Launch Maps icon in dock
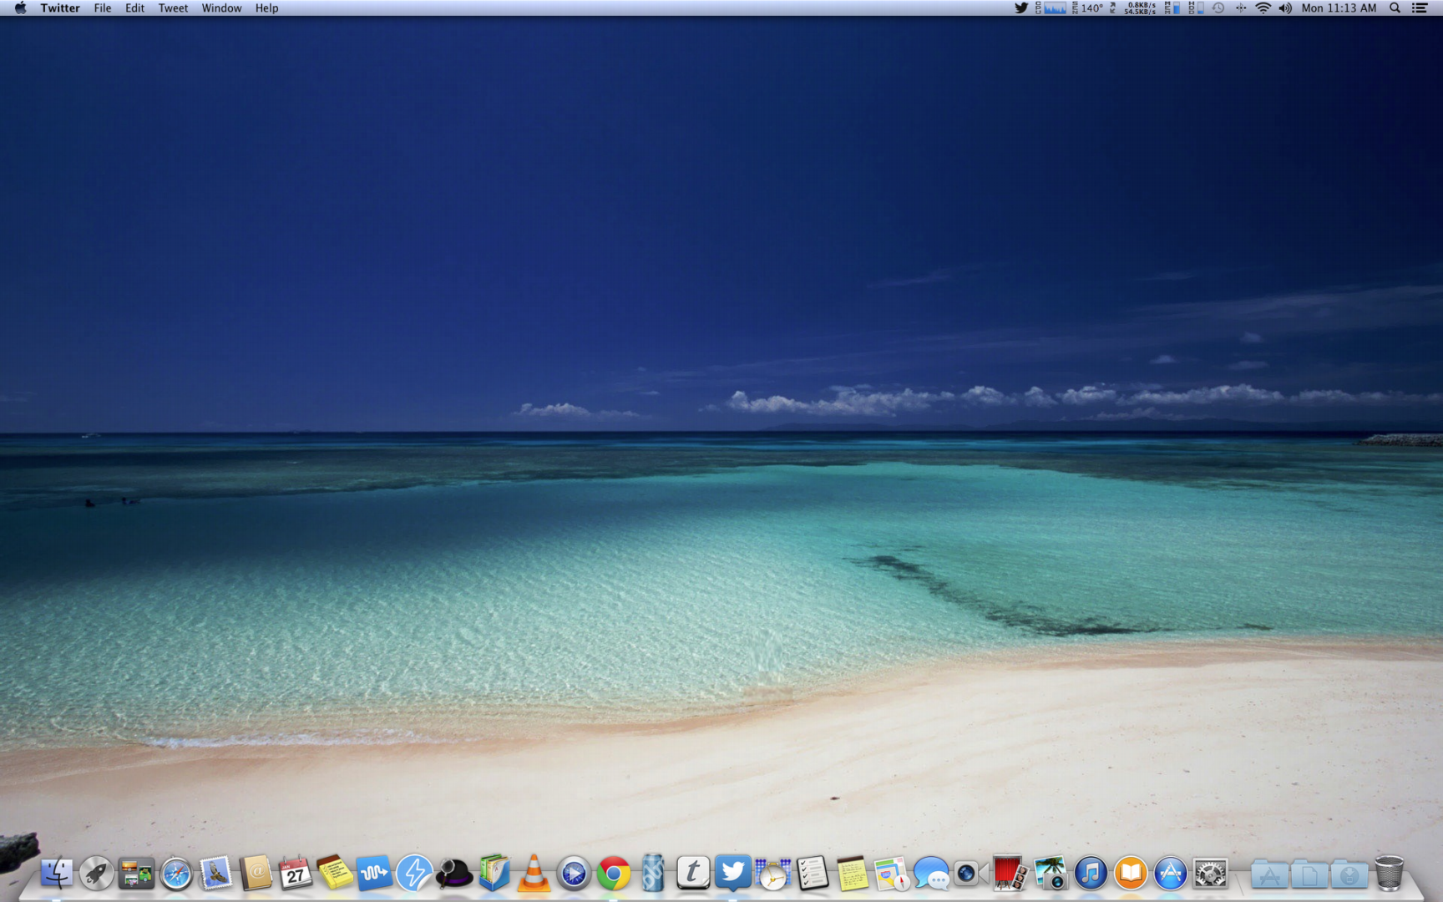 coord(891,874)
